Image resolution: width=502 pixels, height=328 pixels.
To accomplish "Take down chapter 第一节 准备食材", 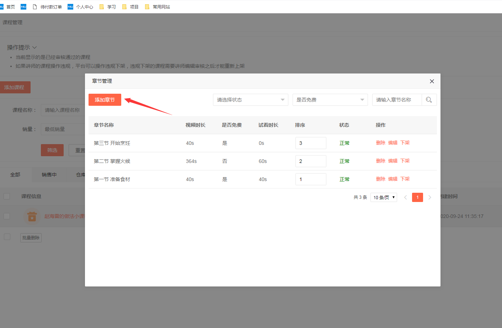I will coord(405,179).
